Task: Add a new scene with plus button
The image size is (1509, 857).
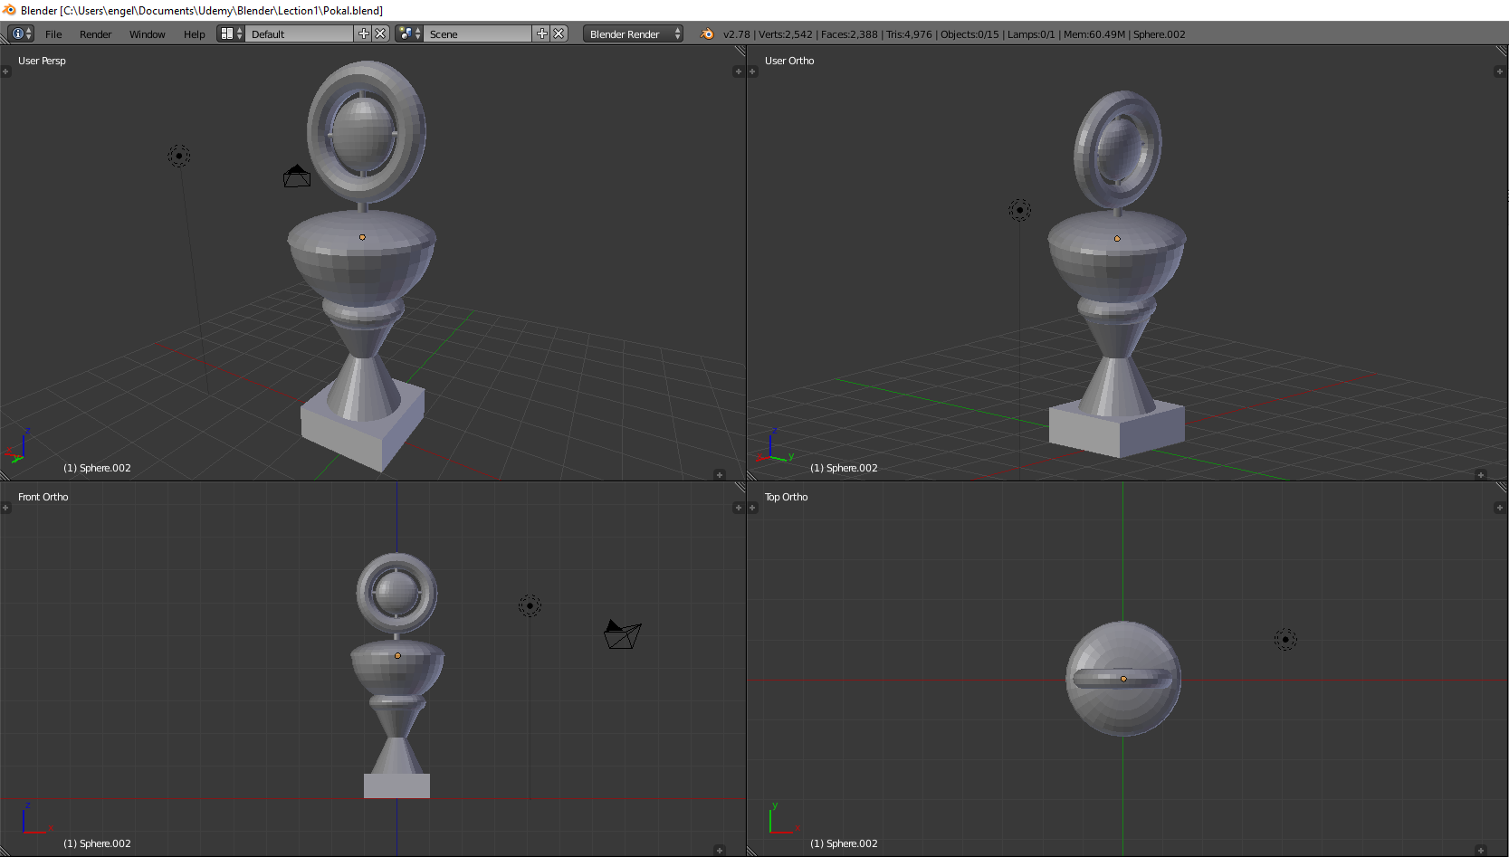Action: click(x=542, y=34)
